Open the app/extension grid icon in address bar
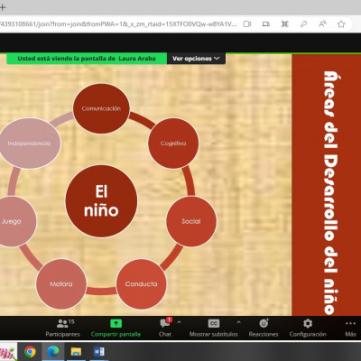This screenshot has height=361, width=361. (x=285, y=24)
